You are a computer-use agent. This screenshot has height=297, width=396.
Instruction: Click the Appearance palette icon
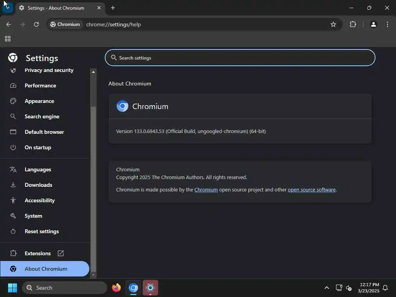tap(13, 101)
